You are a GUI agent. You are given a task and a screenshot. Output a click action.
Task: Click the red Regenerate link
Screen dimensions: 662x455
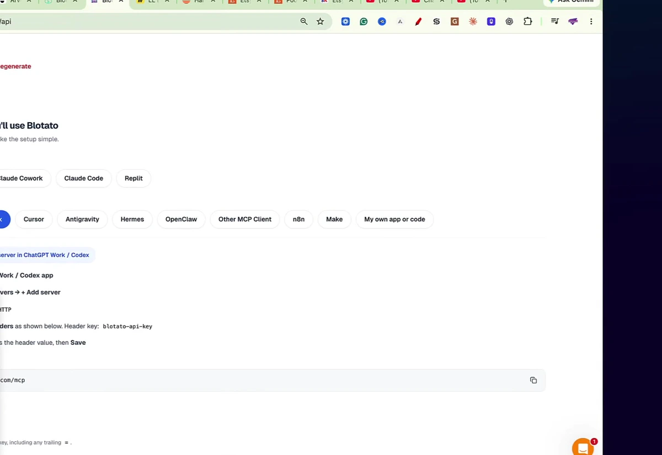coord(15,66)
